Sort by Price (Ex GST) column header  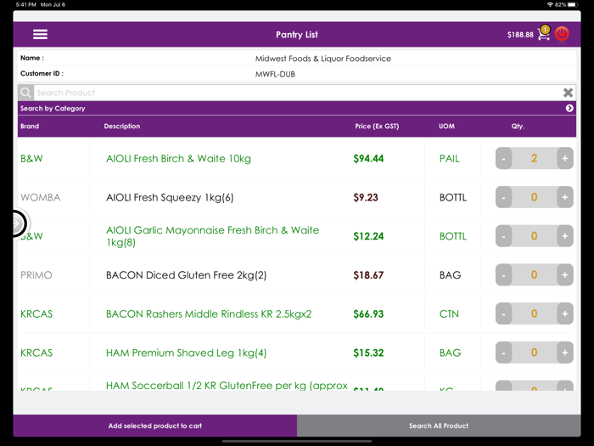point(377,127)
